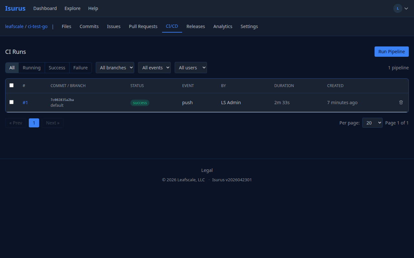Click the Run Pipeline button
The width and height of the screenshot is (414, 258).
pos(392,52)
